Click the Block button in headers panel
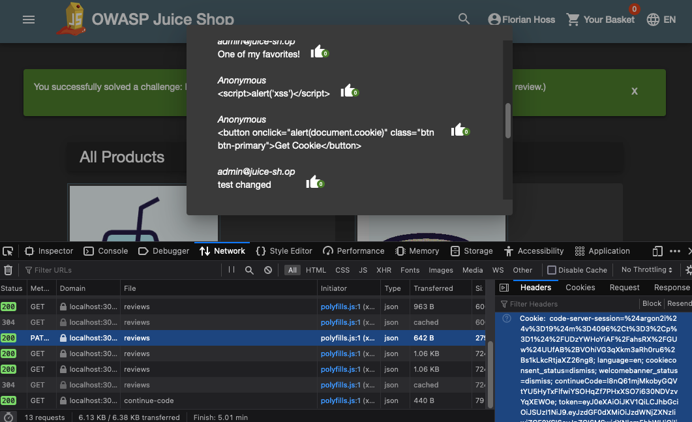This screenshot has height=422, width=692. tap(652, 304)
